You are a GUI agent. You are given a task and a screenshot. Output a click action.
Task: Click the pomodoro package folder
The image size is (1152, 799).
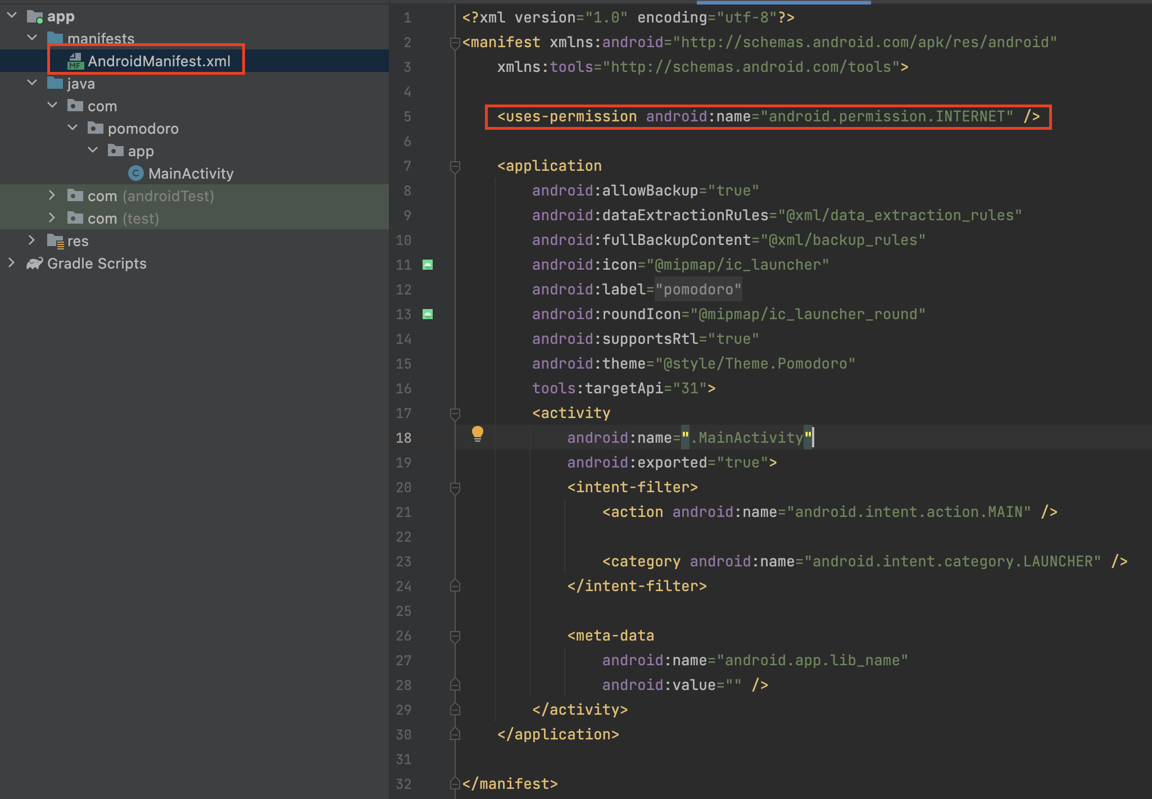pyautogui.click(x=143, y=129)
